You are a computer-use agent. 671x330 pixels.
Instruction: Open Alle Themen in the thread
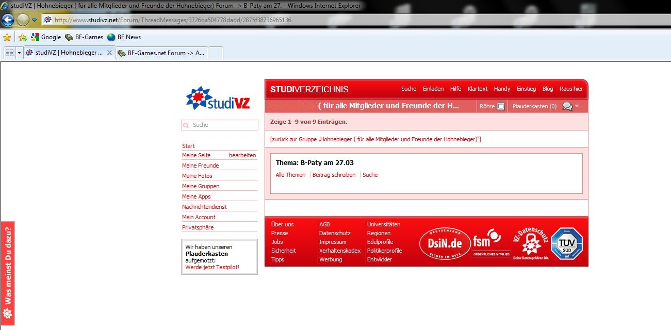tap(290, 175)
